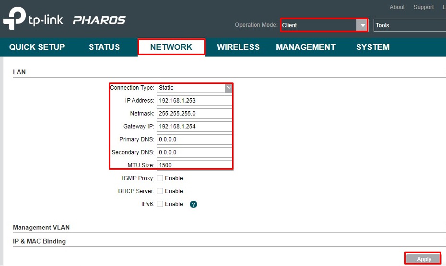Focus the Secondary DNS input field
The image size is (446, 266).
click(x=195, y=152)
